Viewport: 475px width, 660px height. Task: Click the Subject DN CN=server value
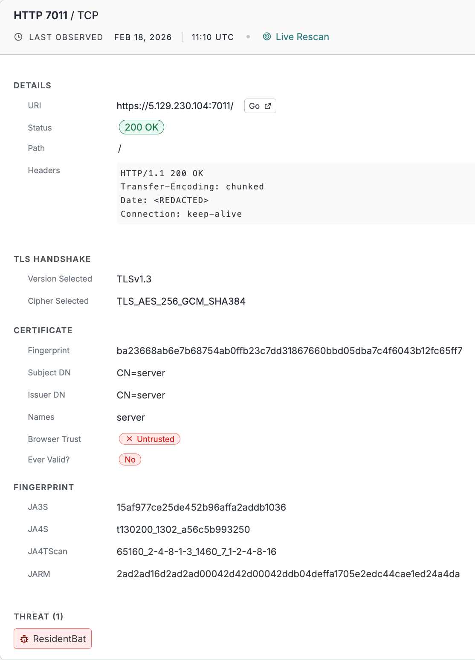pyautogui.click(x=141, y=373)
